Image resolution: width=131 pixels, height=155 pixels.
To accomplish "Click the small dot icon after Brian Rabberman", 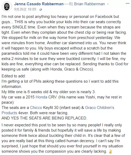I will point(108,4).
